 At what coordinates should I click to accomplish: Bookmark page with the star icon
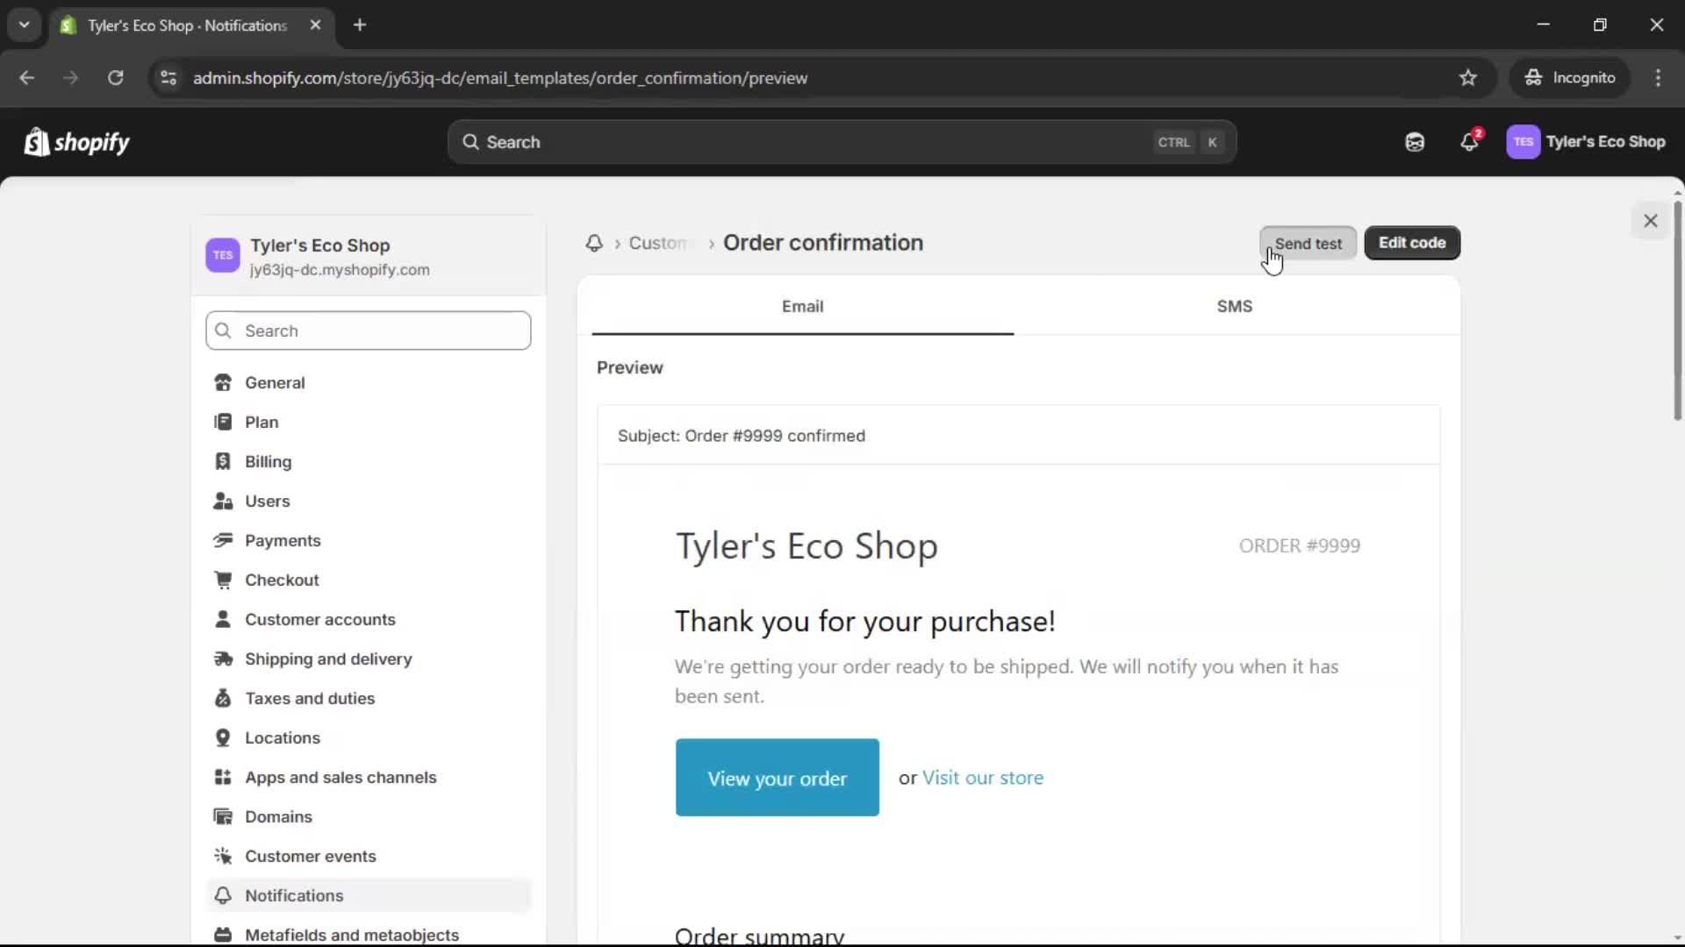coord(1468,78)
